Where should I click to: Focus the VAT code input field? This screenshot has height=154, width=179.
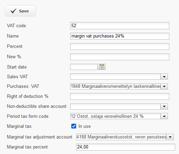(120, 25)
